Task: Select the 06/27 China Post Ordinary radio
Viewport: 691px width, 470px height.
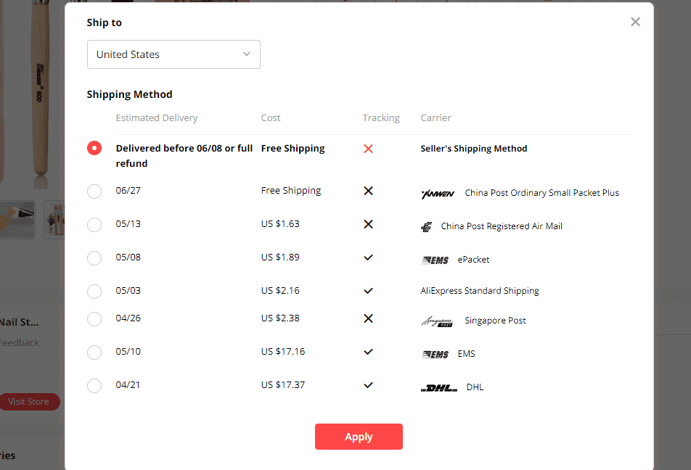Action: (x=94, y=191)
